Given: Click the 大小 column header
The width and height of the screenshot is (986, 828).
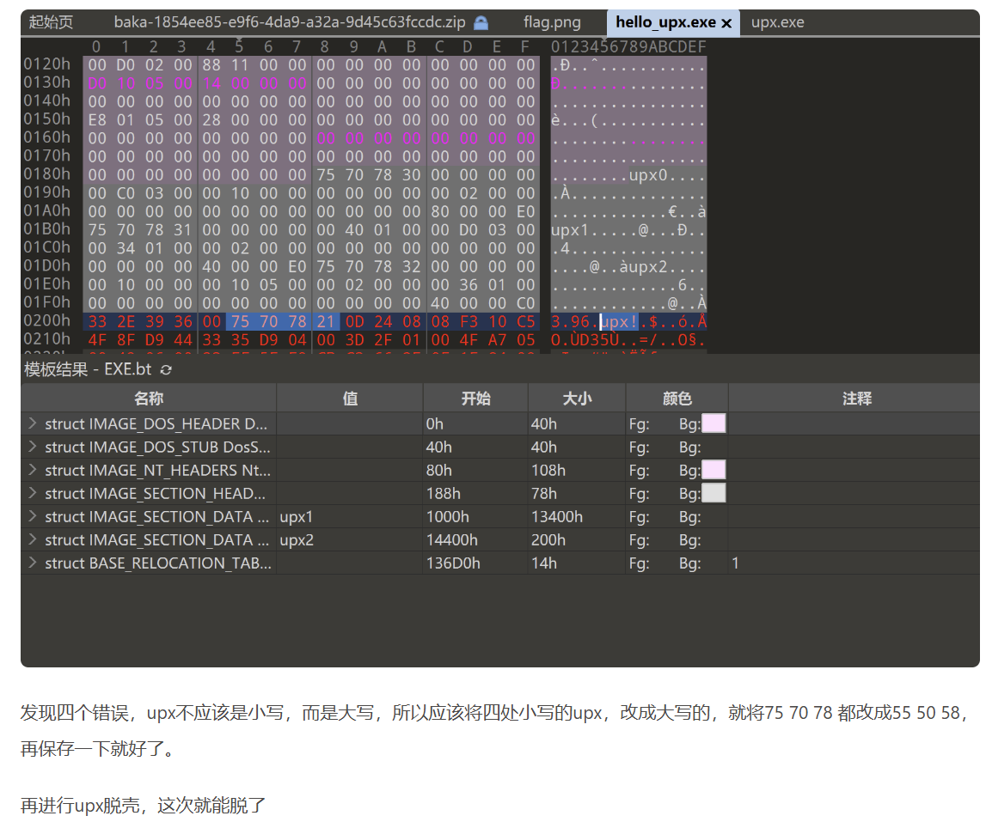Looking at the screenshot, I should click(576, 399).
